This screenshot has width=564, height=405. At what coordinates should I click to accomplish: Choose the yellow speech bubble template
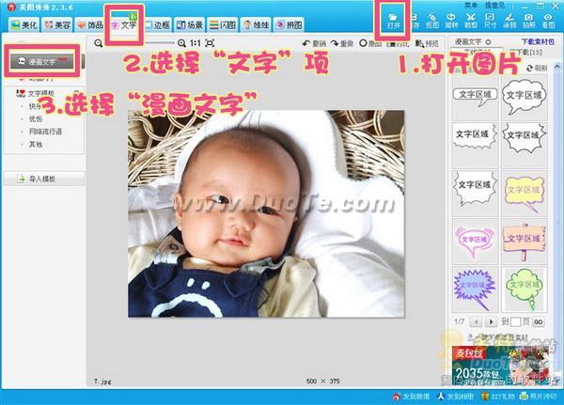525,194
